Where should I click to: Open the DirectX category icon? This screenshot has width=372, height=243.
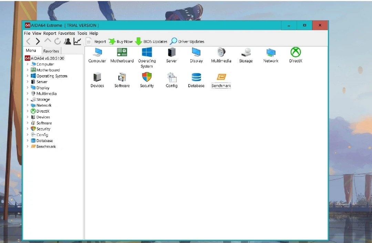tap(296, 52)
